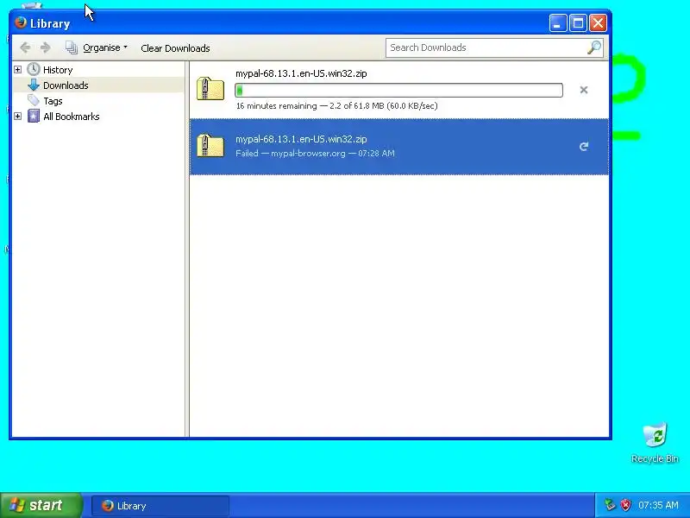
Task: Go back with the left arrow toolbar button
Action: pyautogui.click(x=25, y=47)
